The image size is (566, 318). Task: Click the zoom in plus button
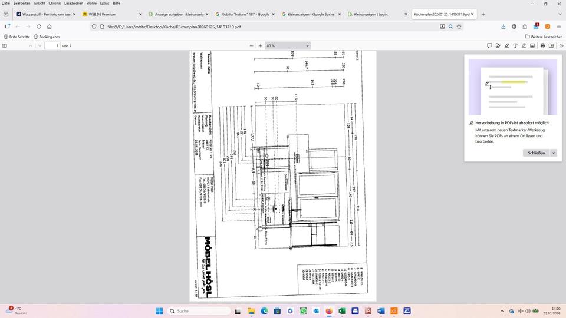pos(261,45)
